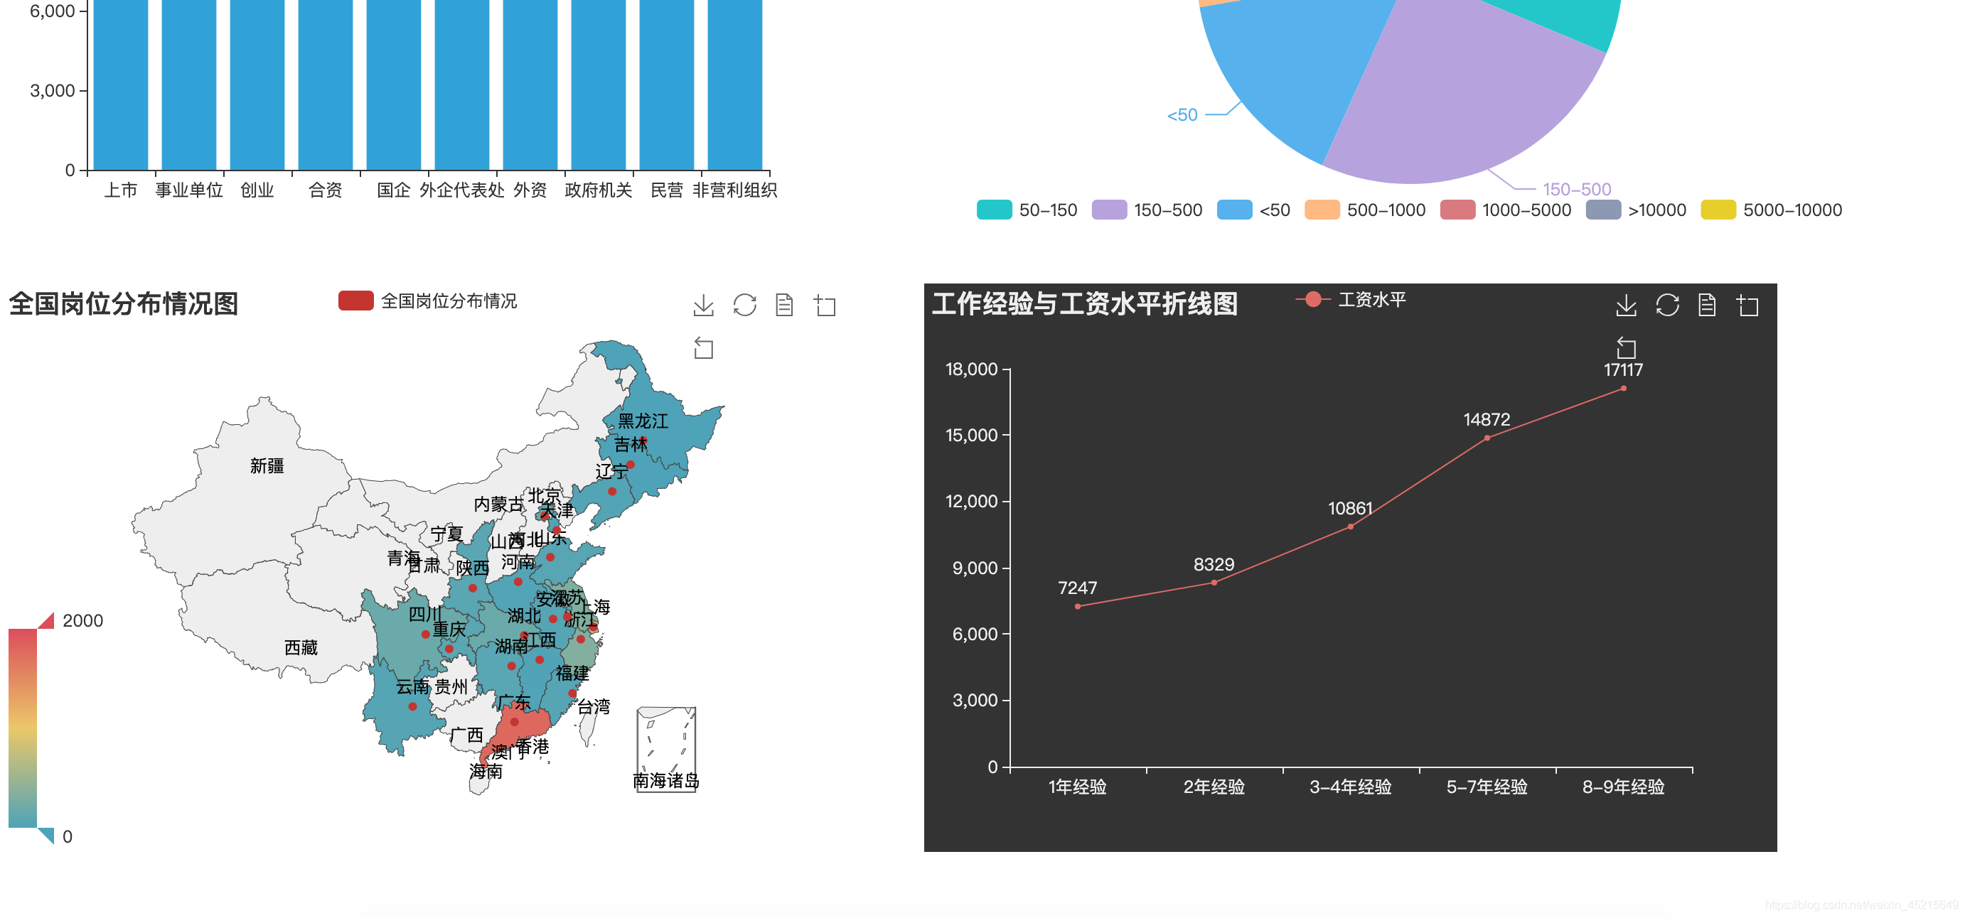Click the 8329 data point at 2年经验
The height and width of the screenshot is (918, 1965).
click(1214, 583)
